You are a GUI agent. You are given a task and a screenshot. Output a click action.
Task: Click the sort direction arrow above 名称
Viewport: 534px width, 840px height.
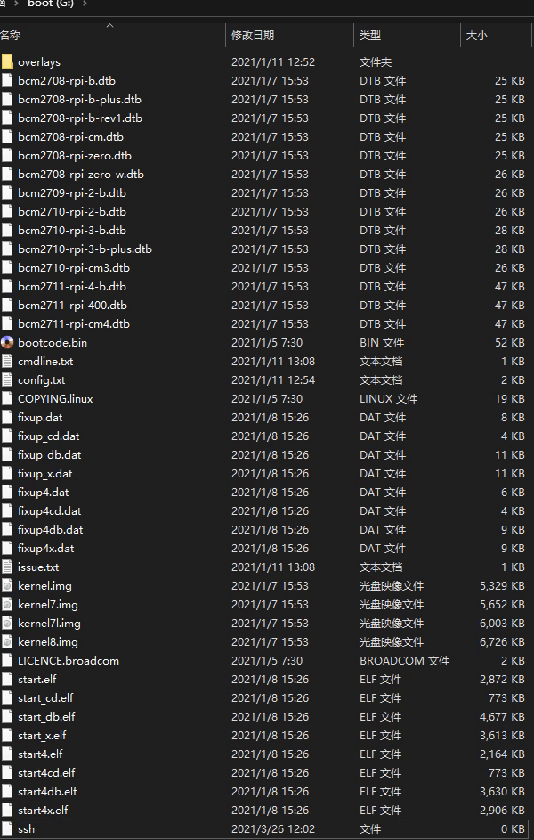coord(110,26)
